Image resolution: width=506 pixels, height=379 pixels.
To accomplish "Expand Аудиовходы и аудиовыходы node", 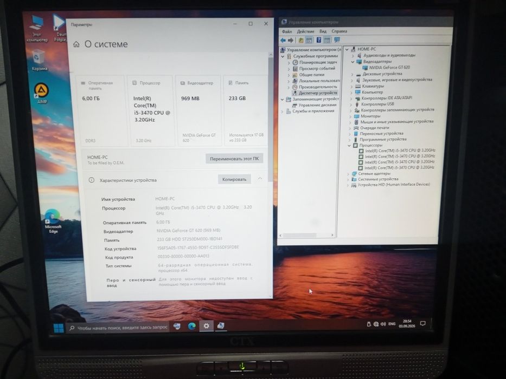I will (353, 55).
